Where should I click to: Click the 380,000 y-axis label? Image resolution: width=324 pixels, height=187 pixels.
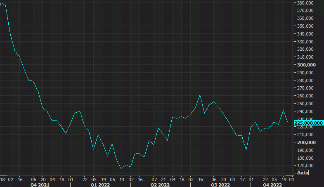point(305,3)
